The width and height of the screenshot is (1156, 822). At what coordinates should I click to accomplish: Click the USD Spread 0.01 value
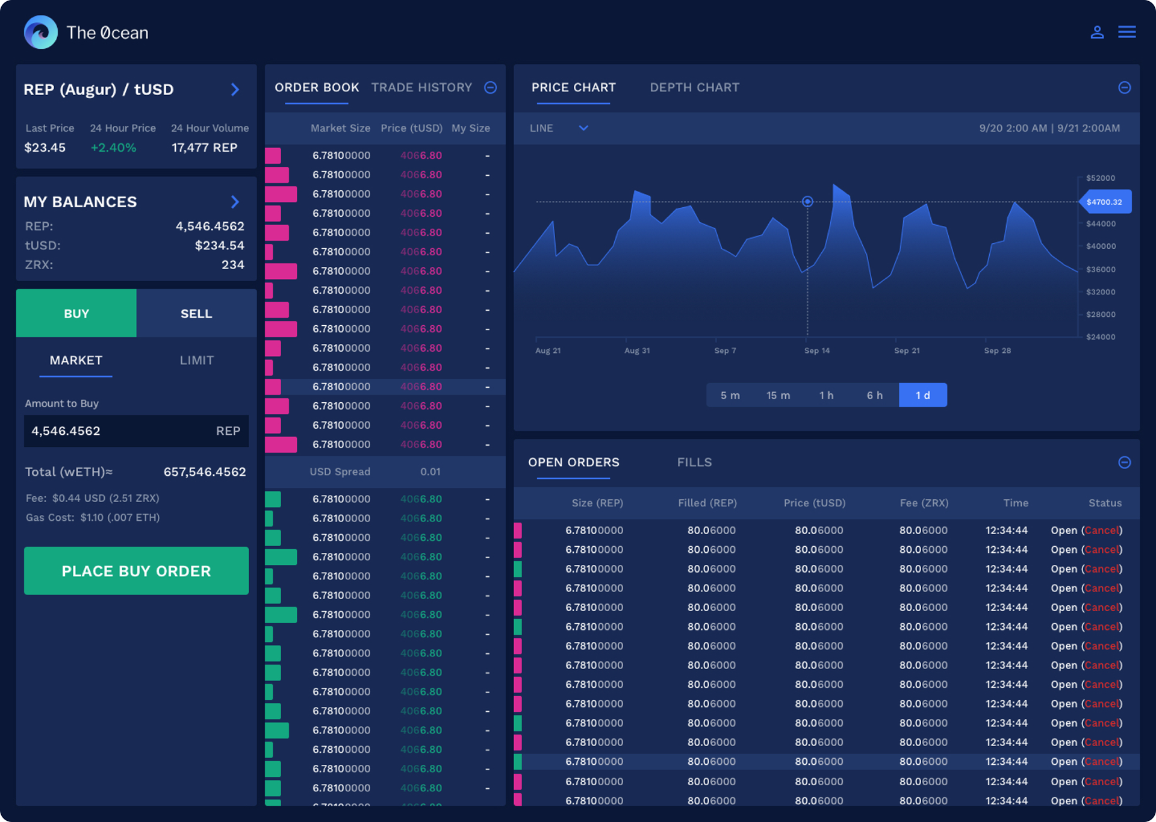pyautogui.click(x=430, y=472)
